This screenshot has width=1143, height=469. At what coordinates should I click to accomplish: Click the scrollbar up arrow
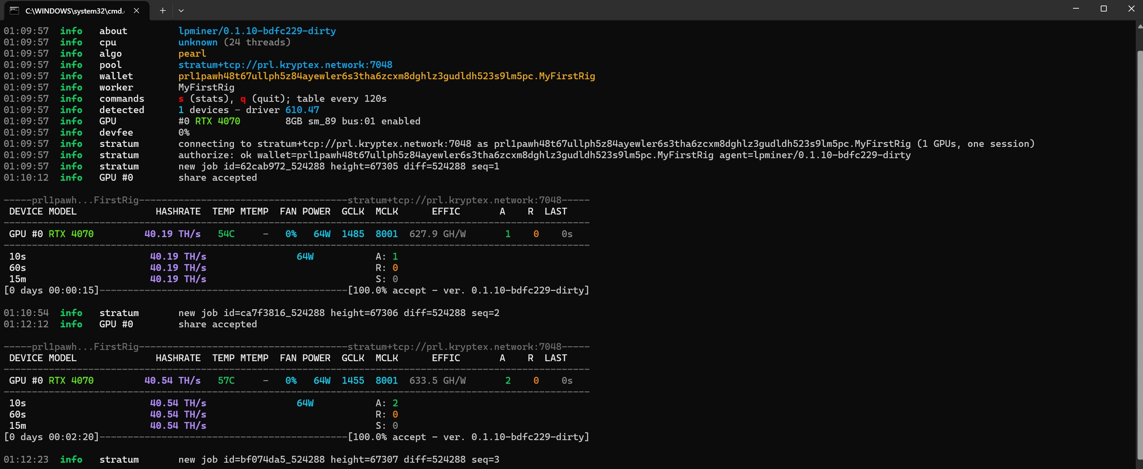[1140, 26]
